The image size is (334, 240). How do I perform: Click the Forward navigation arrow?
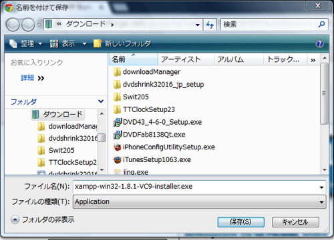point(28,25)
